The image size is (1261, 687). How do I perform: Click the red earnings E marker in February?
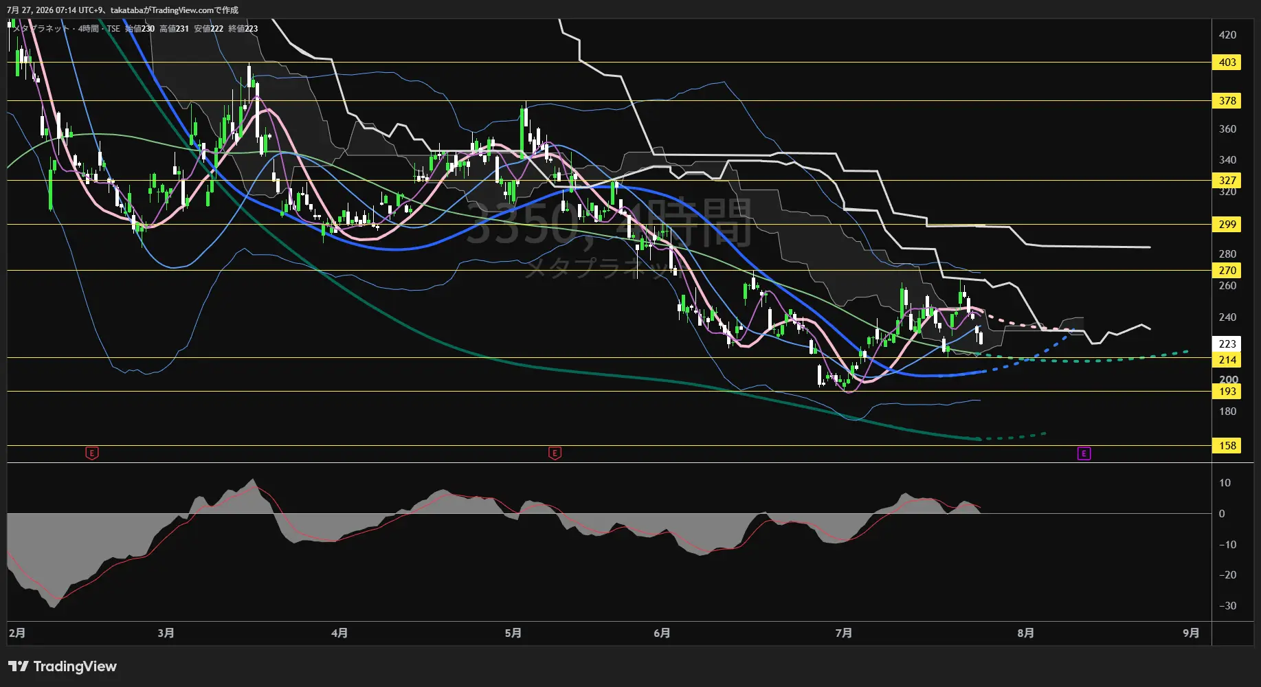[x=91, y=453]
